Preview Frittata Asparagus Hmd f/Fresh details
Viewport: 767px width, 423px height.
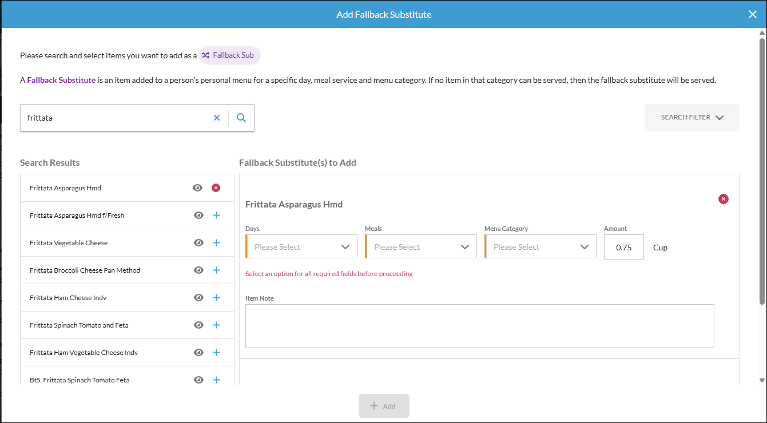(198, 215)
